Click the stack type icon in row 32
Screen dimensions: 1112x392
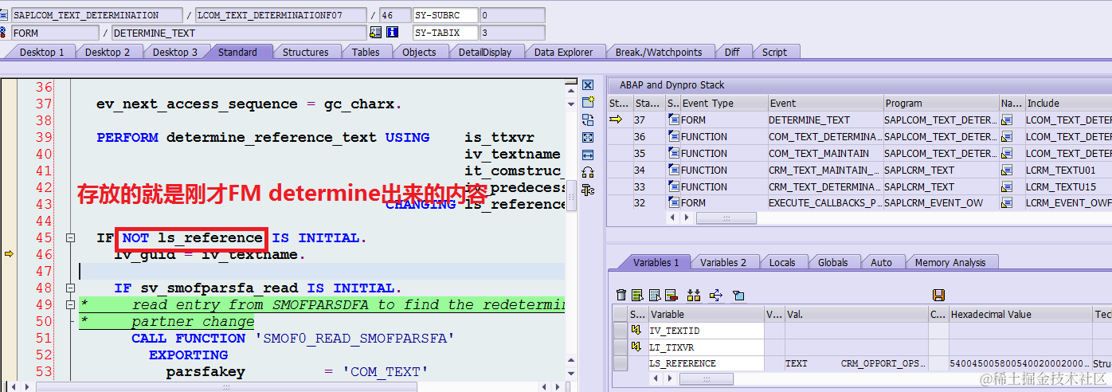click(x=673, y=203)
